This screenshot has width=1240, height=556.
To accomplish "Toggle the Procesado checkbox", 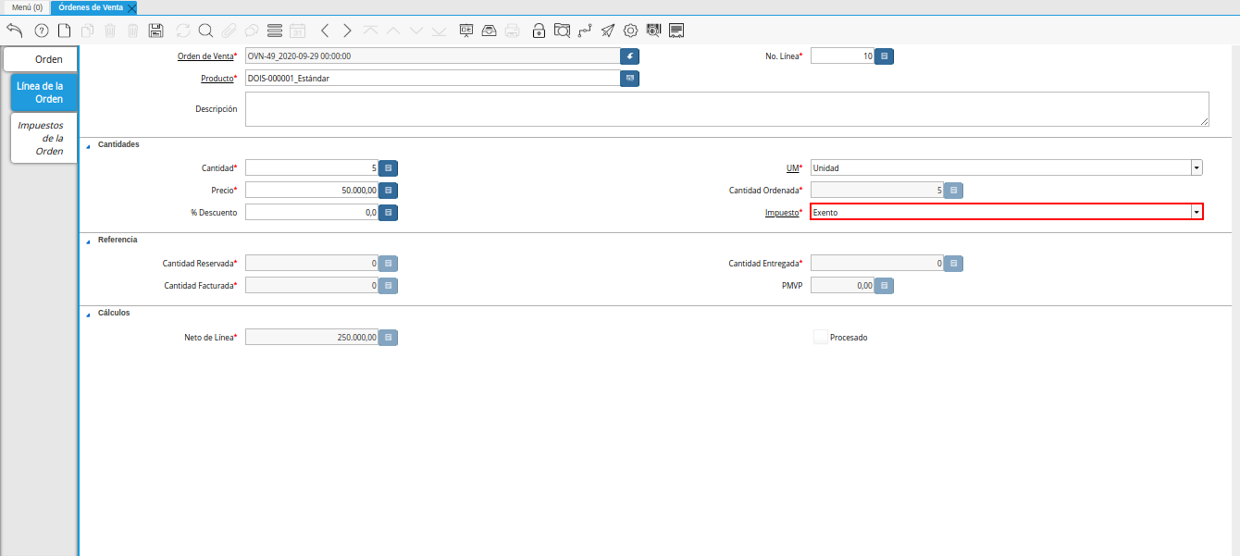I will coord(820,338).
